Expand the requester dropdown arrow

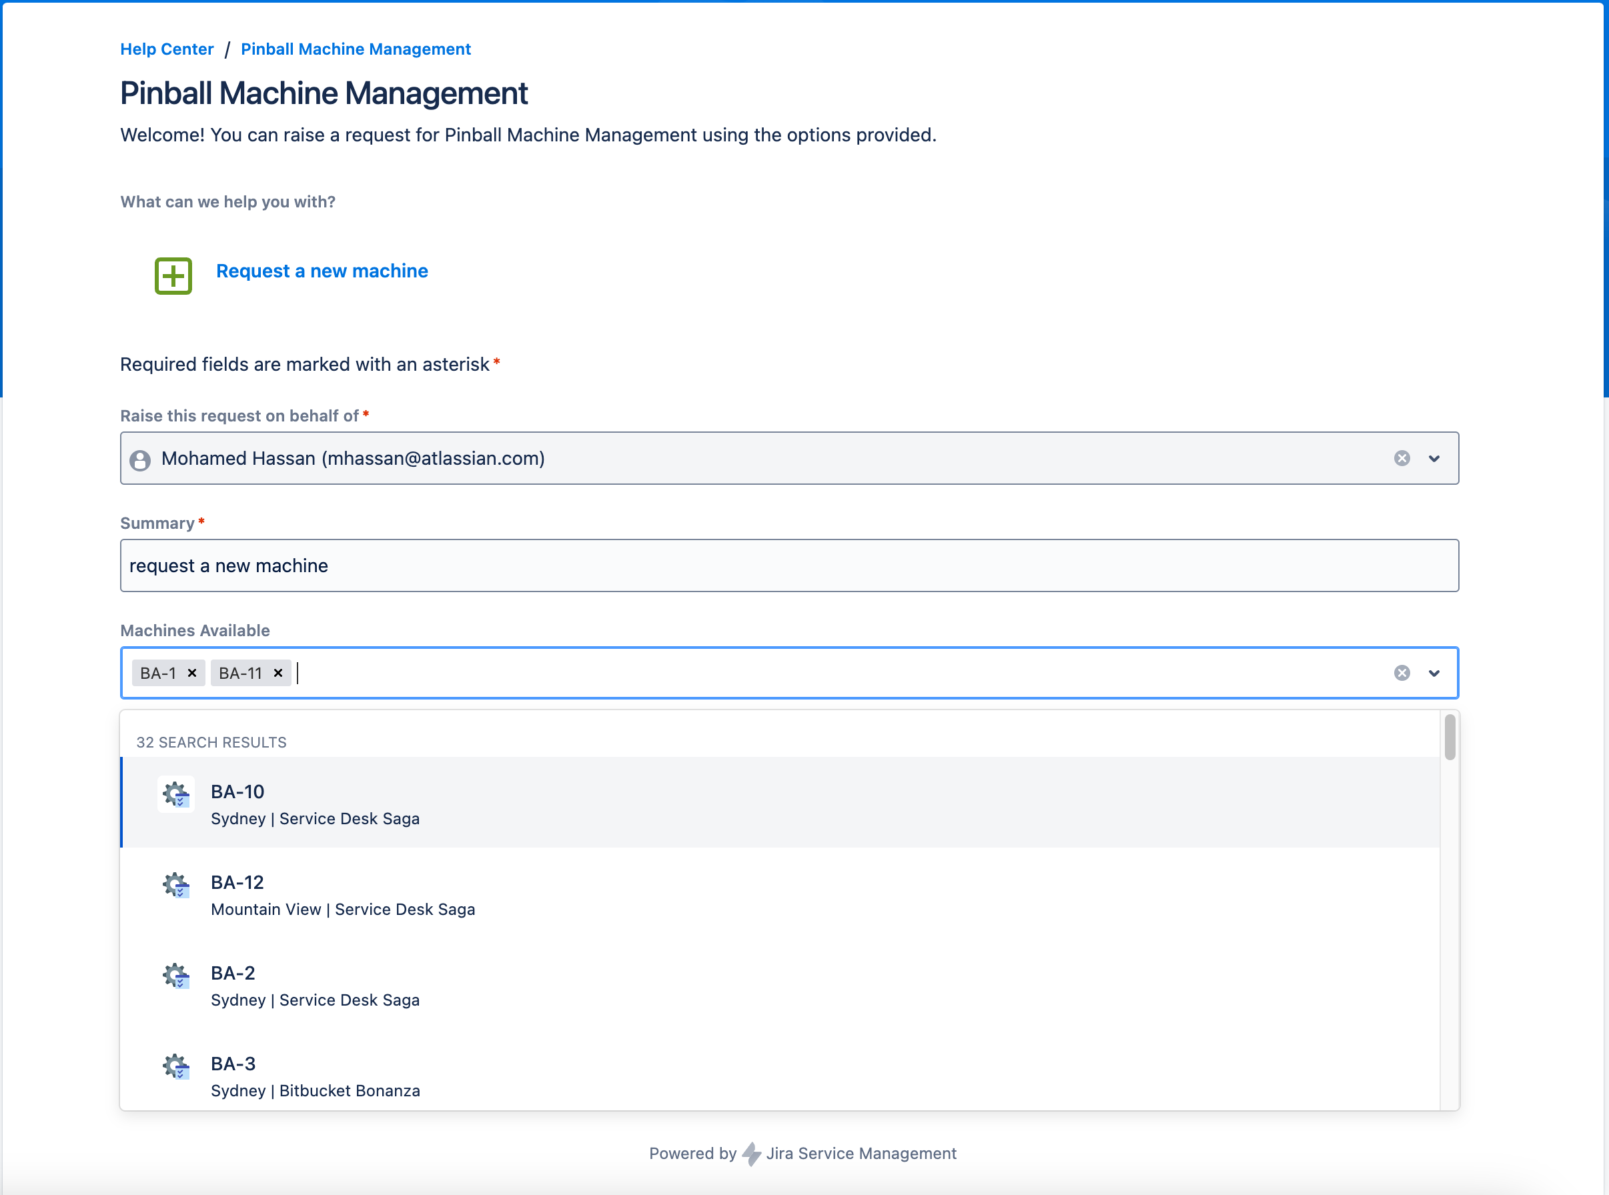point(1434,458)
